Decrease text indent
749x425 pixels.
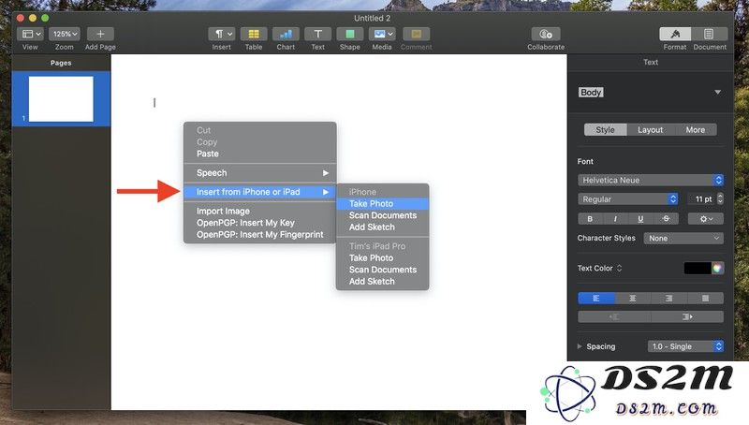614,316
